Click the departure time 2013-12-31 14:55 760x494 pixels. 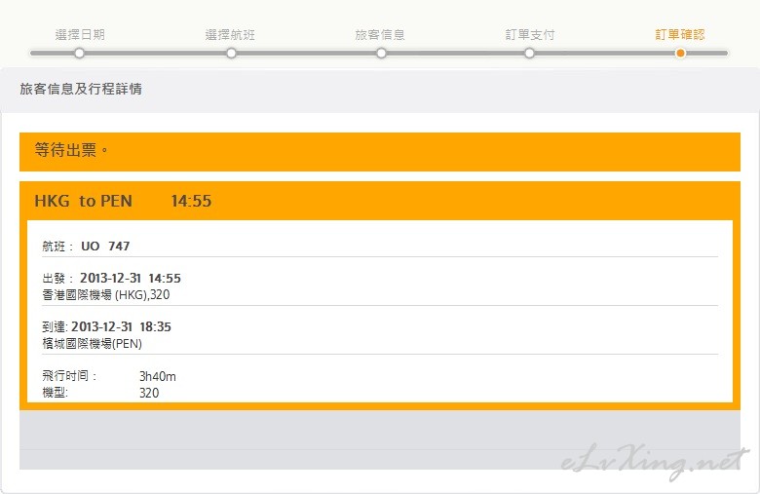coord(131,278)
